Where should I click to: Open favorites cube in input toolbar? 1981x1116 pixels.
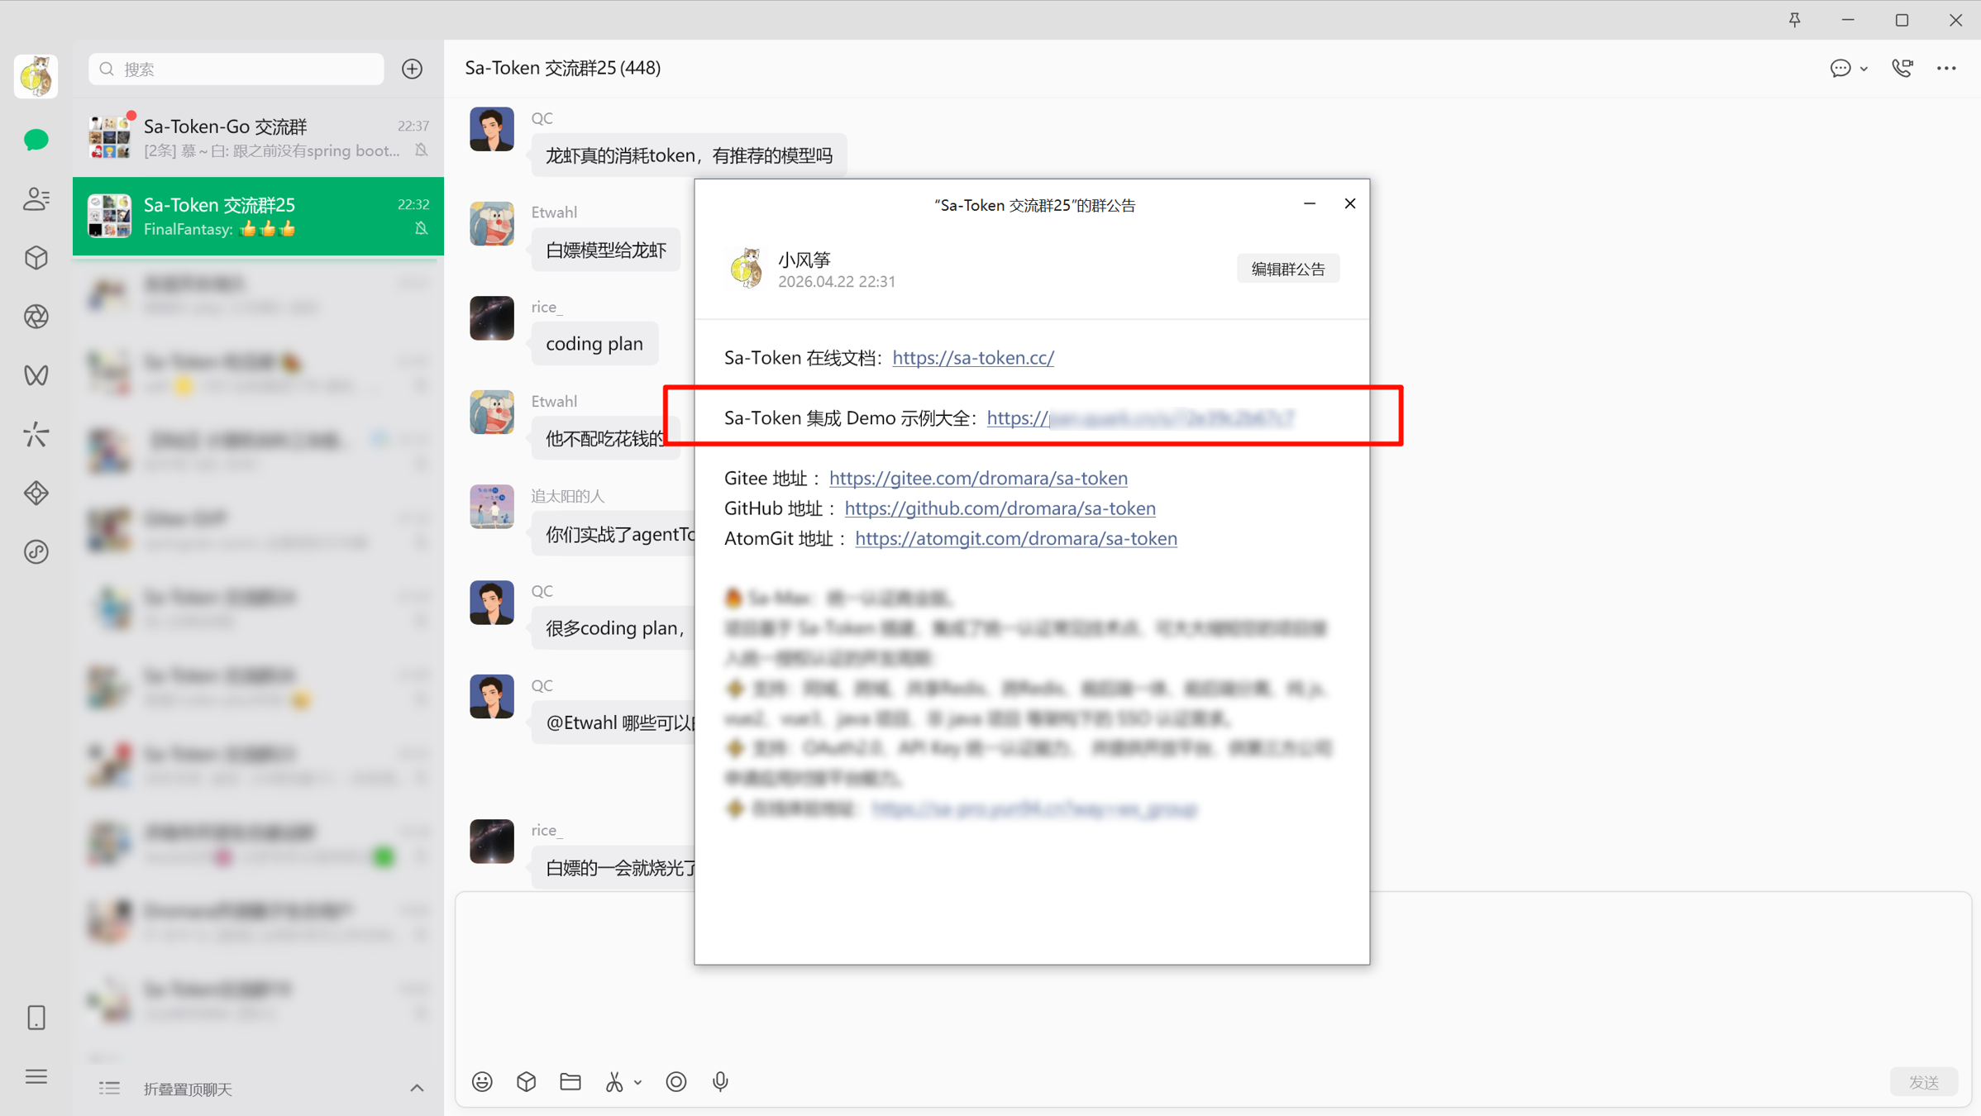click(527, 1081)
